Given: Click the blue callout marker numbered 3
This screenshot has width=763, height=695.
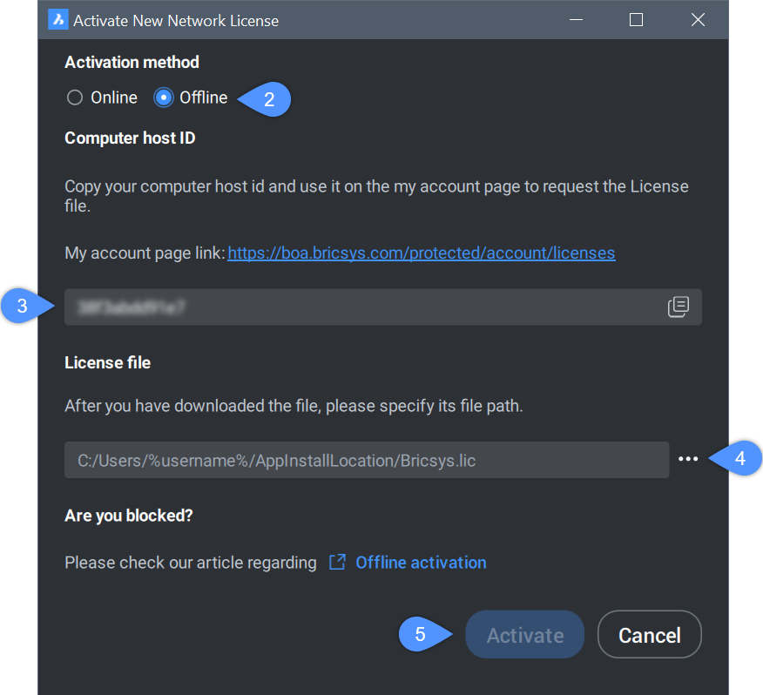Looking at the screenshot, I should click(24, 307).
